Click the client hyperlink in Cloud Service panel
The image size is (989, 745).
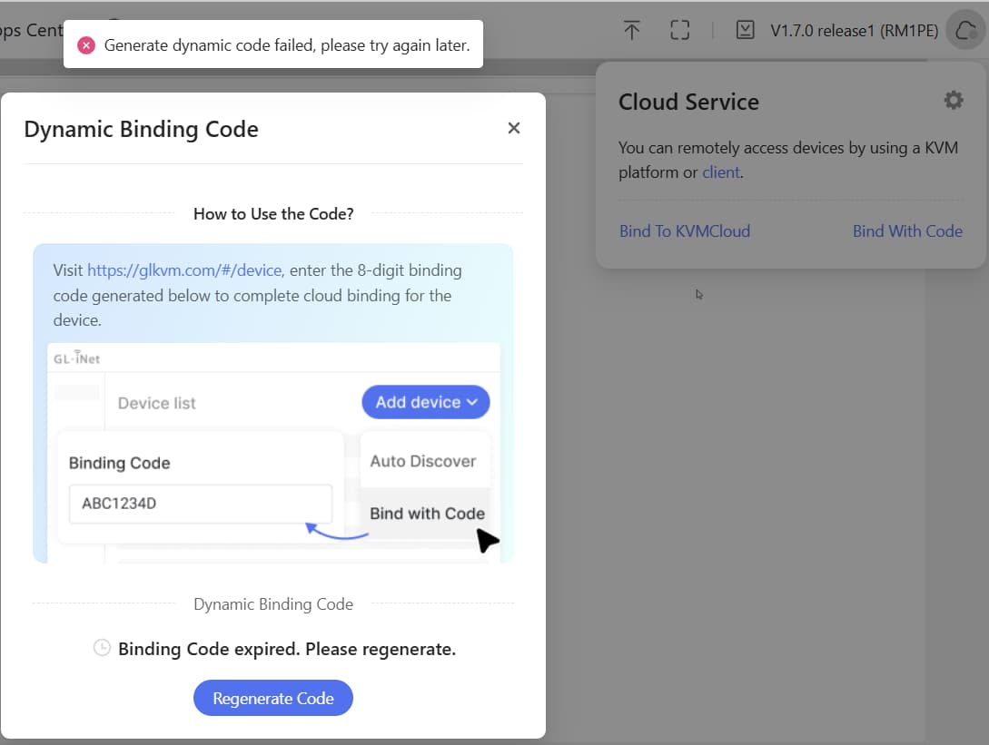coord(720,172)
